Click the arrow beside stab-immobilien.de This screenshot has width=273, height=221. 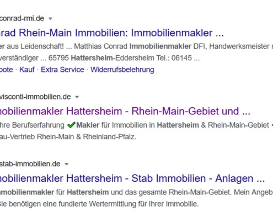(67, 164)
